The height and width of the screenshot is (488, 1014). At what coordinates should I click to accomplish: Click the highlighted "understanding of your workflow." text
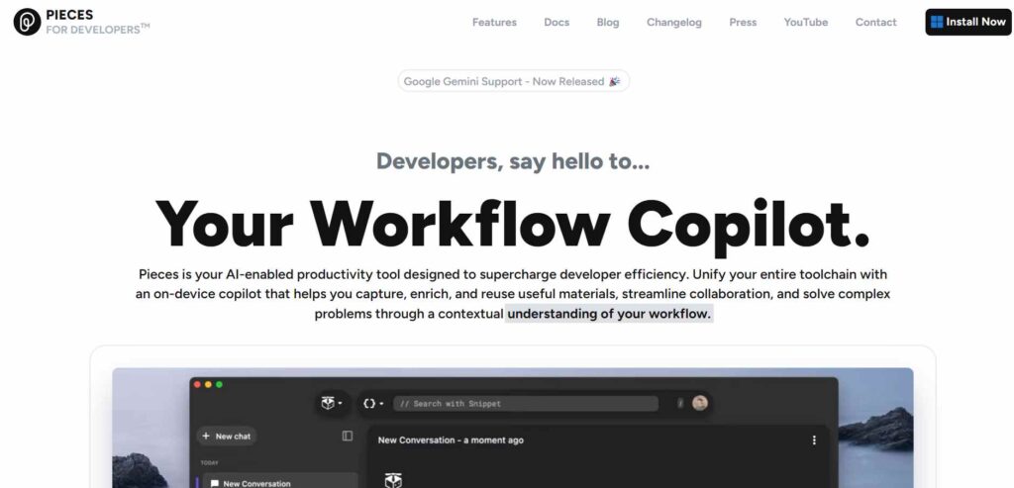point(609,314)
